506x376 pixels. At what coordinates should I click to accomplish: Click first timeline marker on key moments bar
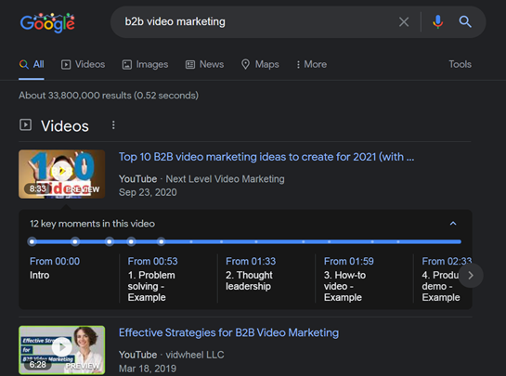point(32,241)
